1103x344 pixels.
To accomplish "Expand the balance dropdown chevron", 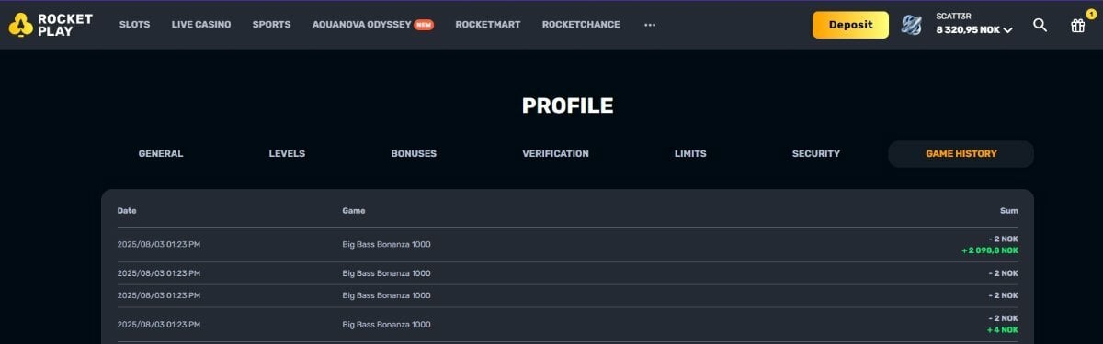I will coord(1008,30).
